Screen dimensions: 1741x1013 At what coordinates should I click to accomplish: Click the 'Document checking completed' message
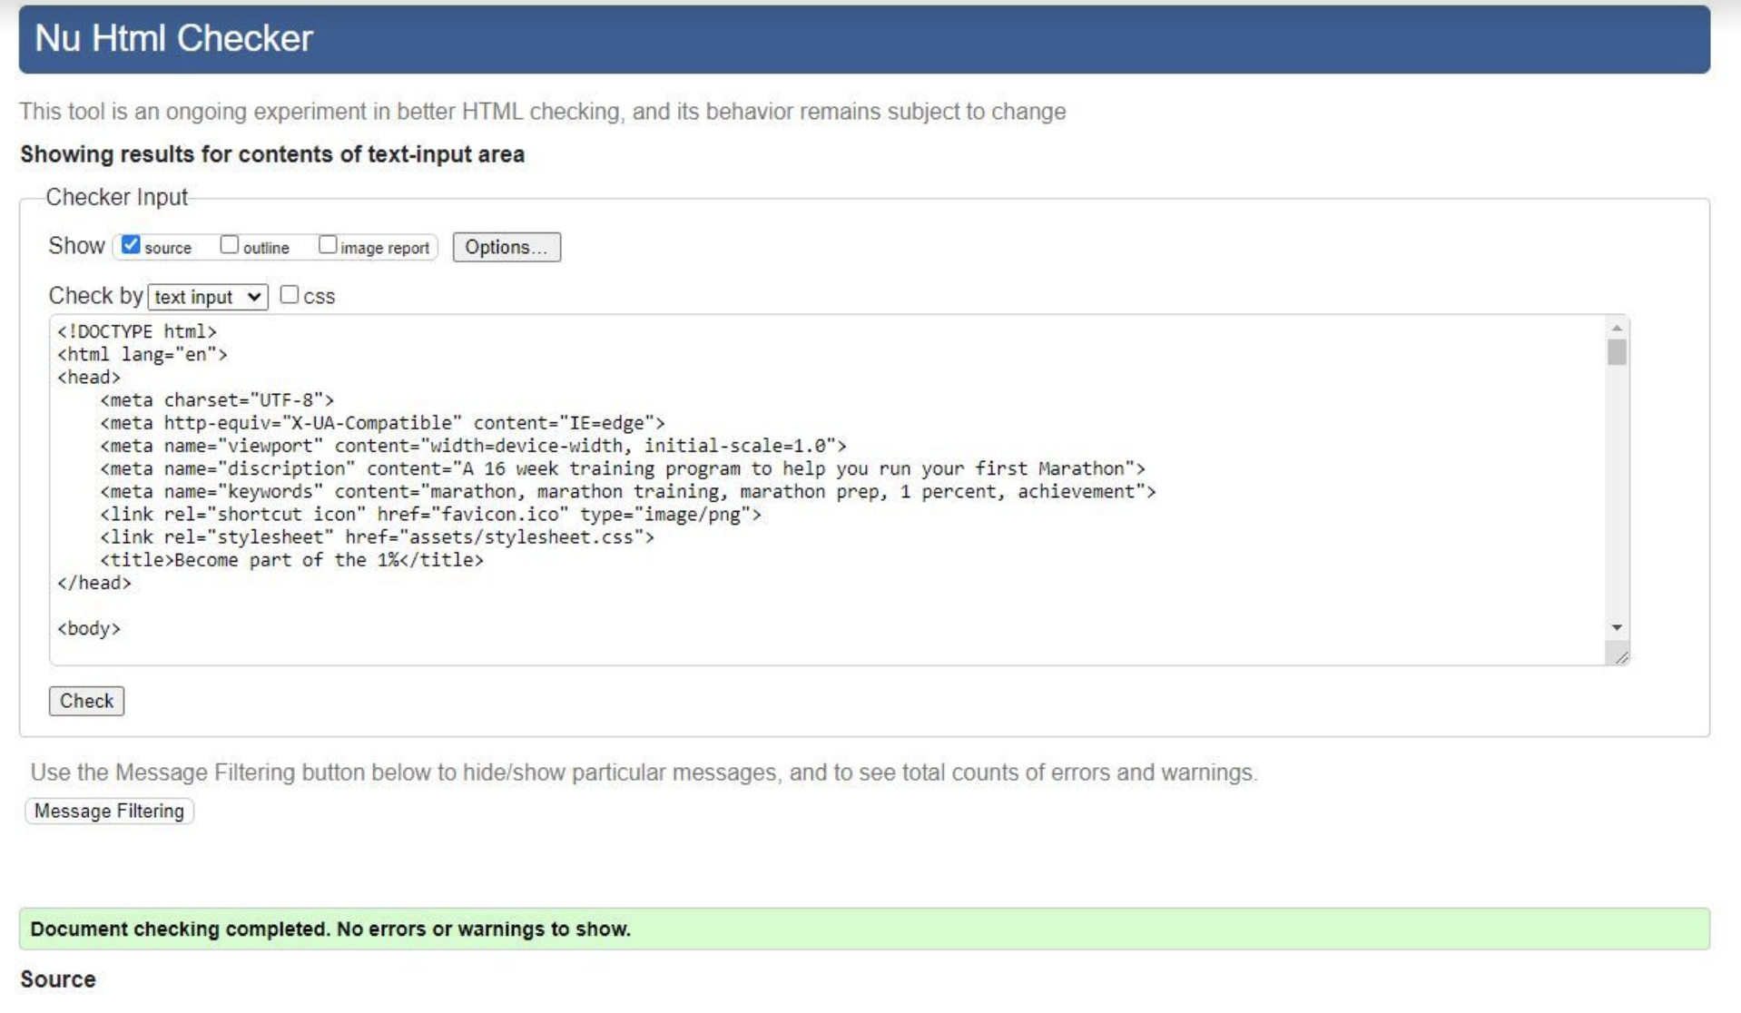tap(864, 929)
